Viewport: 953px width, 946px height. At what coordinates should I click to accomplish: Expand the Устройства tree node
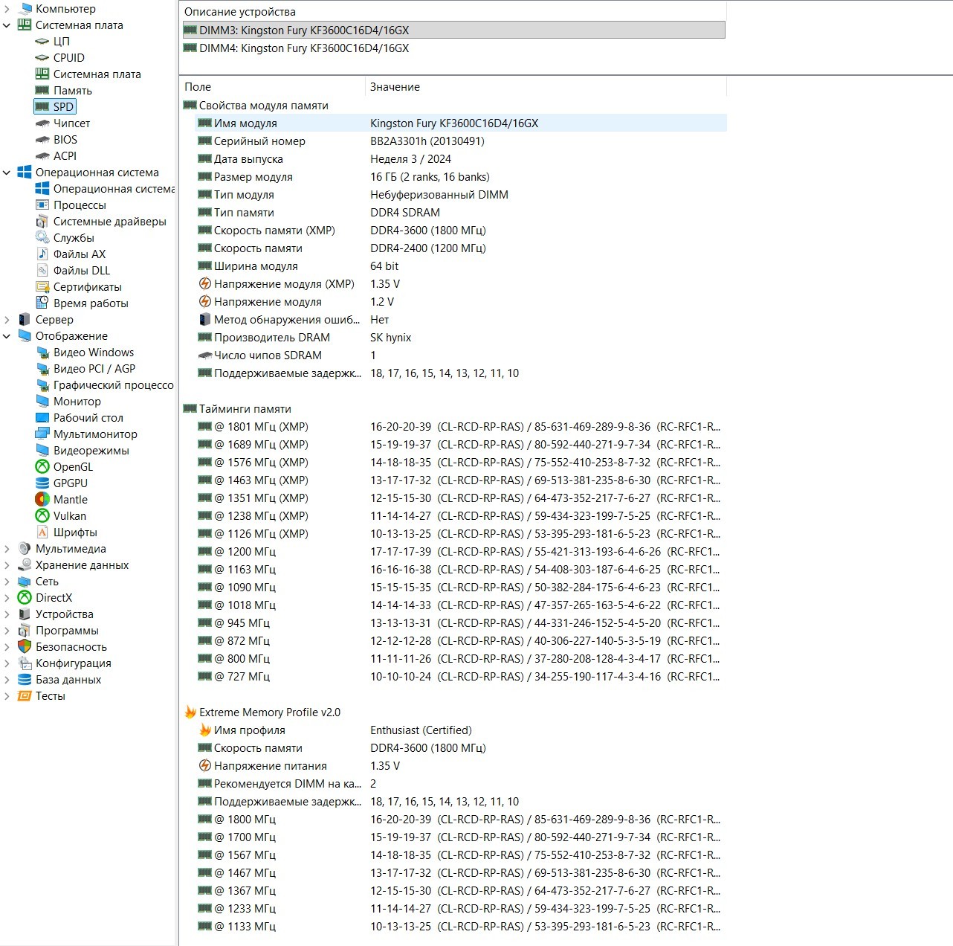pos(7,614)
